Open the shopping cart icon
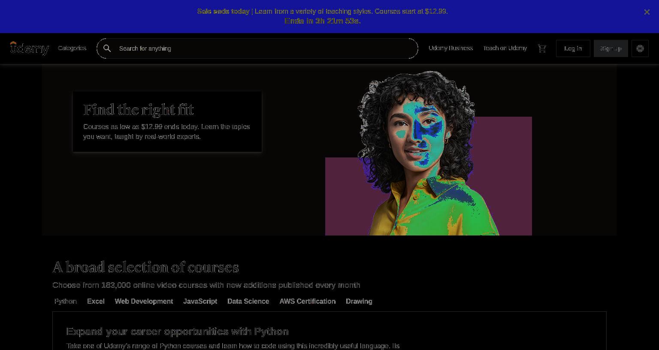This screenshot has width=659, height=350. click(542, 48)
